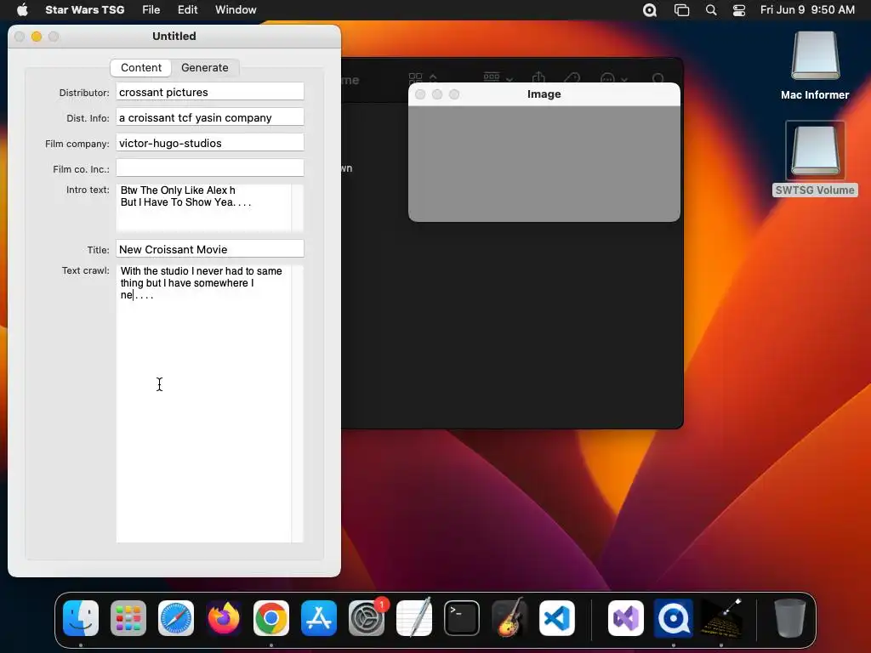Click the Intro text scrollbar track
Screen dimensions: 871x653
tap(298, 207)
